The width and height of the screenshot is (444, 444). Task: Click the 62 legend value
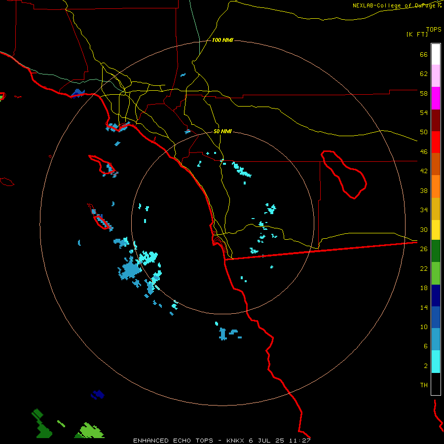(424, 74)
